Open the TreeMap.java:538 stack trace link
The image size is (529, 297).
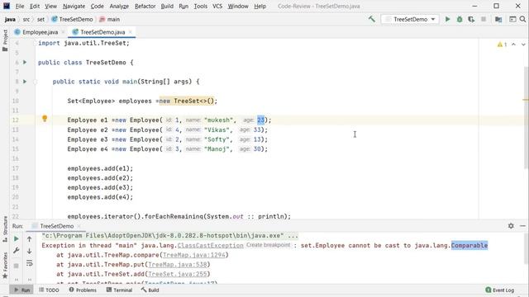178,265
